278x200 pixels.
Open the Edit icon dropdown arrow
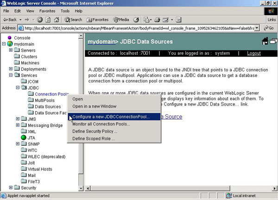click(172, 19)
